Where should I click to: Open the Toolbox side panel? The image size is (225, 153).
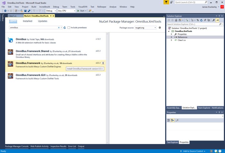pyautogui.click(x=3, y=18)
